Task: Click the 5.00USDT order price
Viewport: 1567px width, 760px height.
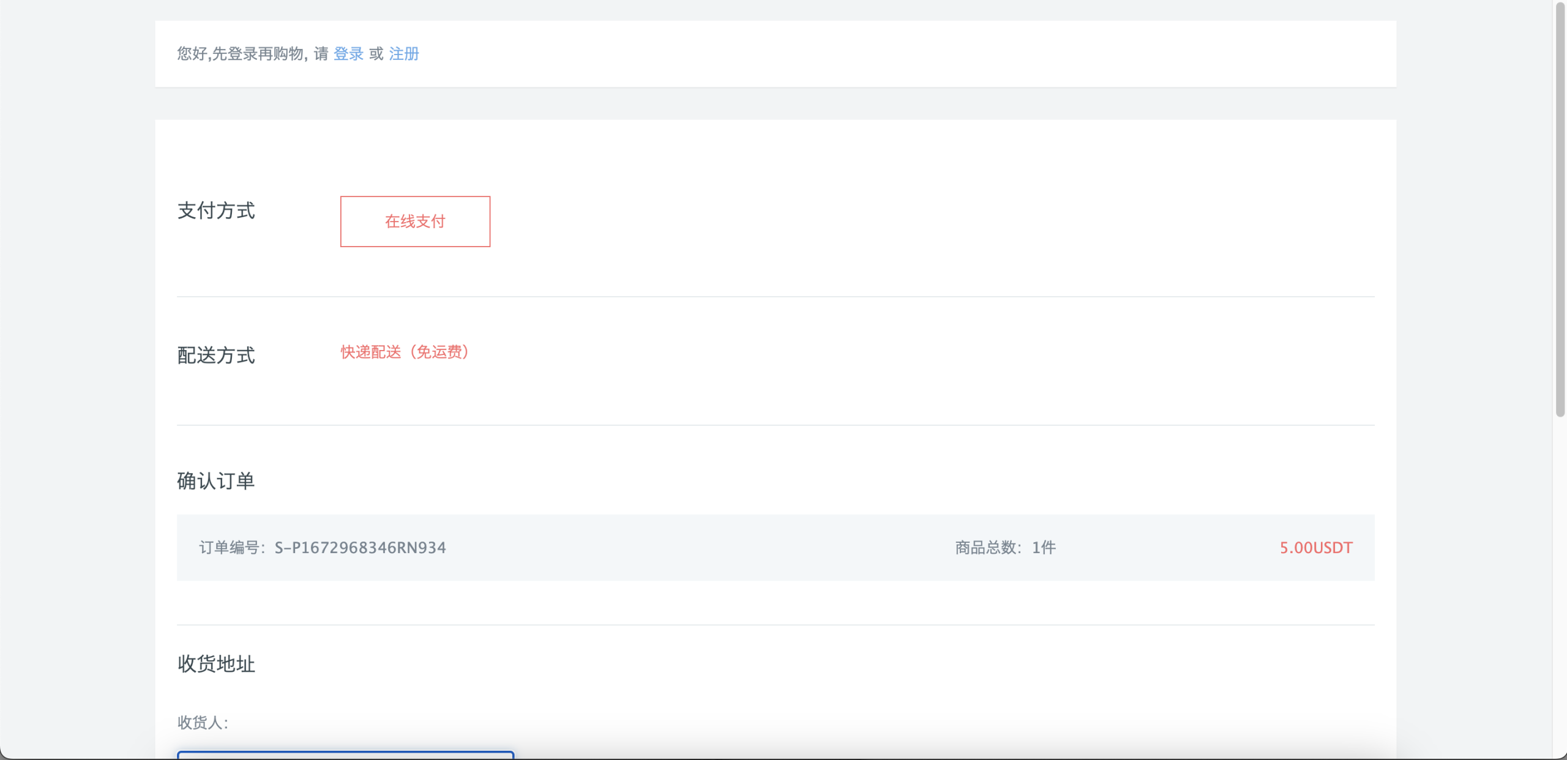Action: (x=1316, y=548)
